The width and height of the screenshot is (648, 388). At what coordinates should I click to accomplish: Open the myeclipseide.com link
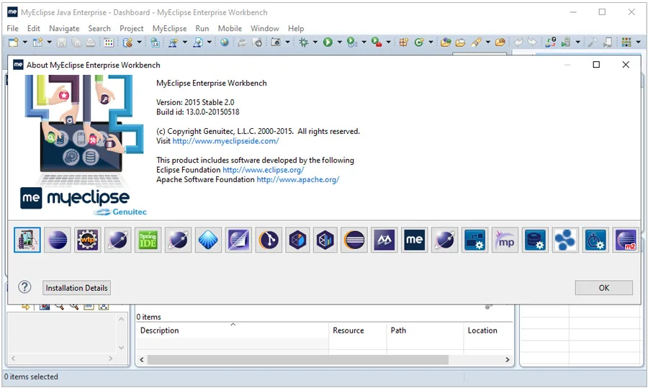coord(225,141)
